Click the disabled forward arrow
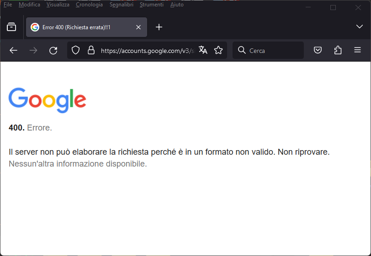The image size is (371, 256). (x=33, y=50)
